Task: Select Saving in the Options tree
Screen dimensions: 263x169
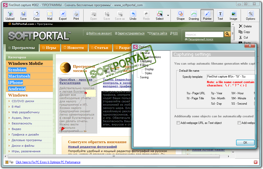Action: click(x=144, y=77)
